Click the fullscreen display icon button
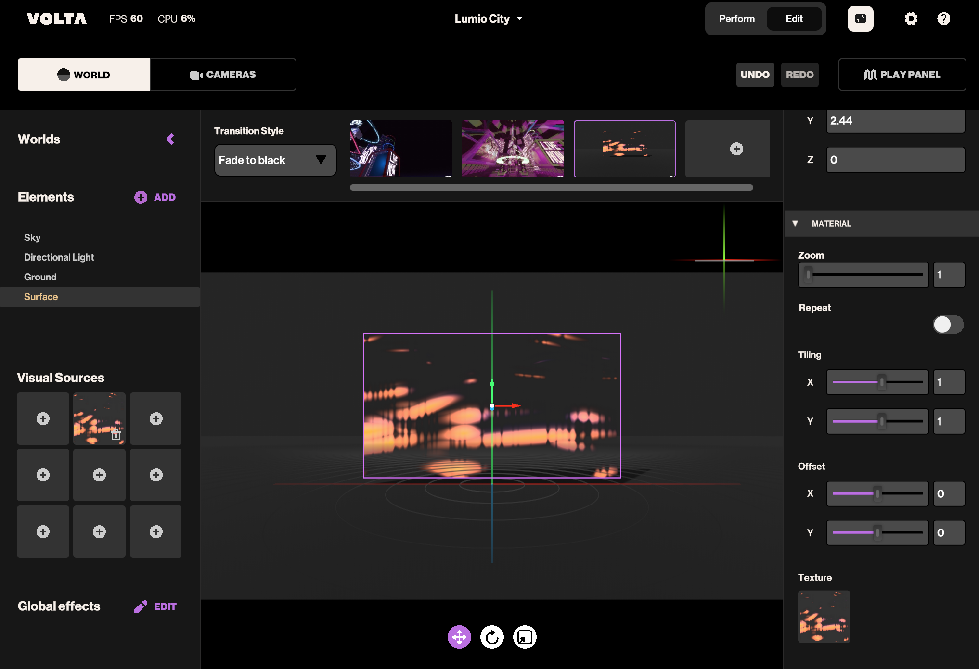This screenshot has height=669, width=979. 860,19
